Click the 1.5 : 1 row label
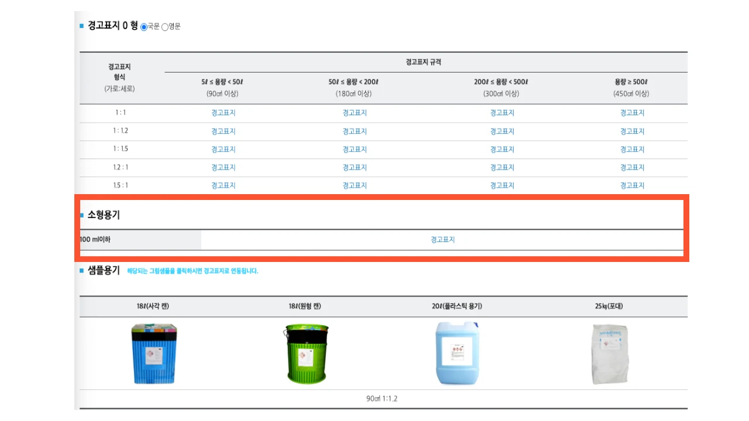749x421 pixels. pos(121,185)
